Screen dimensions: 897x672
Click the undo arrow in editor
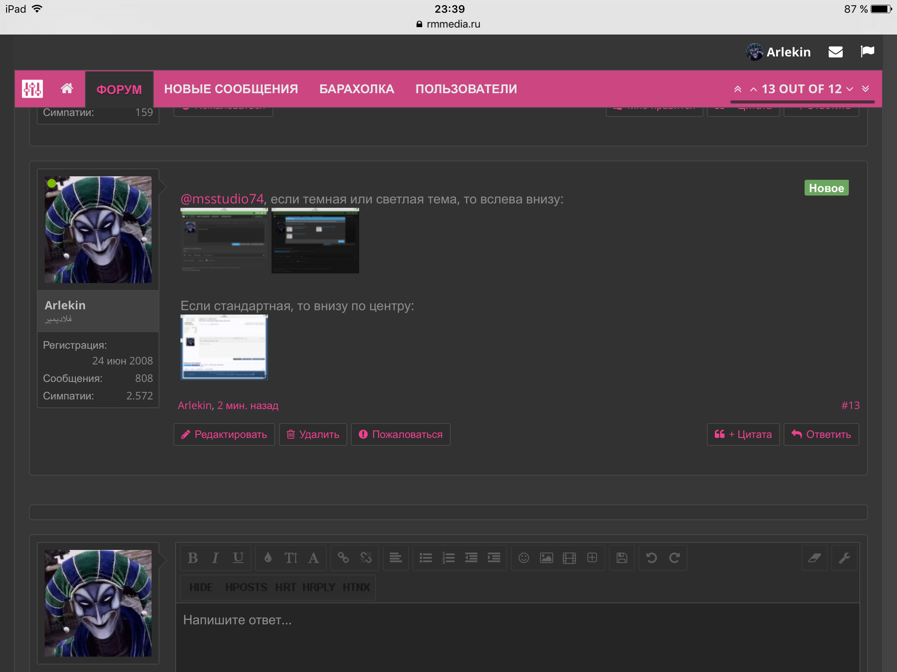[652, 558]
